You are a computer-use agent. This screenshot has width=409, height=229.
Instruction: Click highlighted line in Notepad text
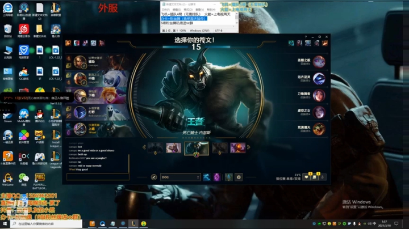pyautogui.click(x=184, y=19)
